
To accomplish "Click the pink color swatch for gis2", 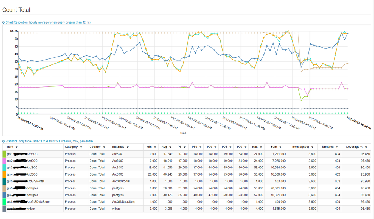I will pos(4,161).
